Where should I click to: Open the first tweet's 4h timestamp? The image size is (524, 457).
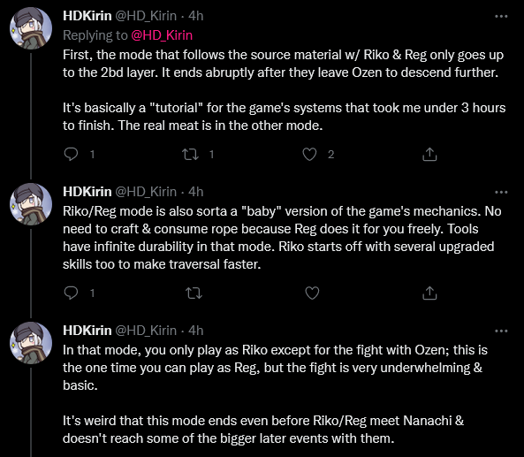pyautogui.click(x=195, y=16)
